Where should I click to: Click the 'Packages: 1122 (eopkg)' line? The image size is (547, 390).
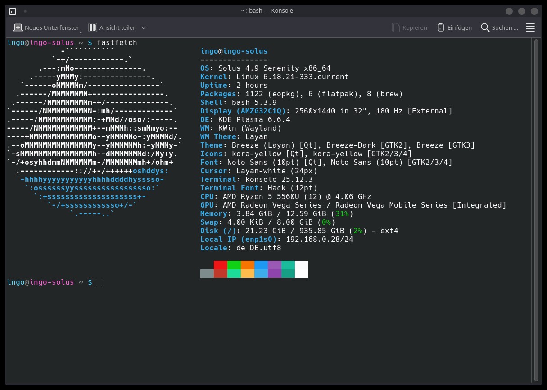[302, 94]
